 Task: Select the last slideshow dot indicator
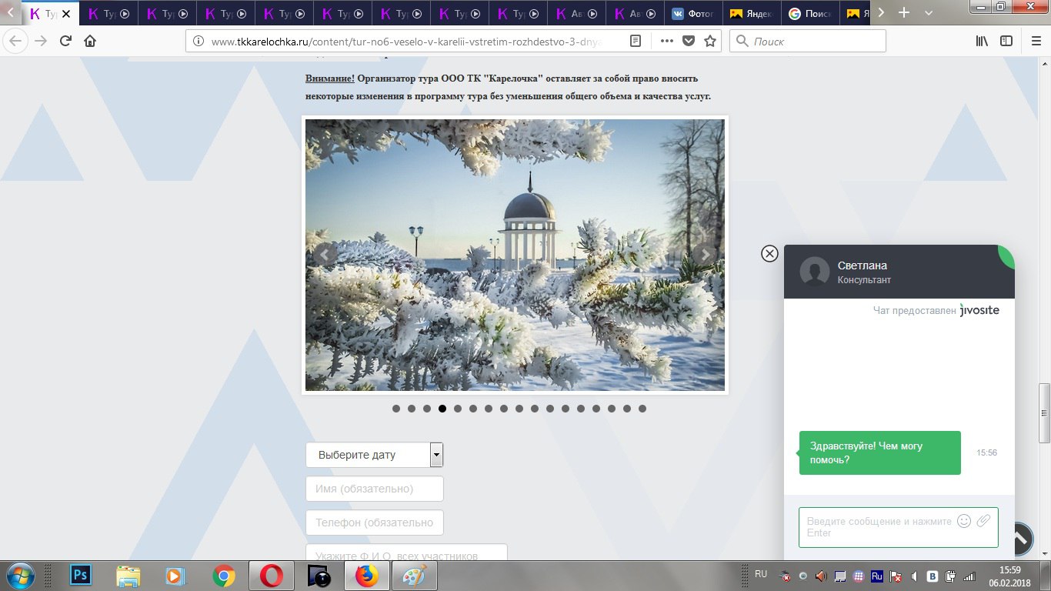point(642,409)
